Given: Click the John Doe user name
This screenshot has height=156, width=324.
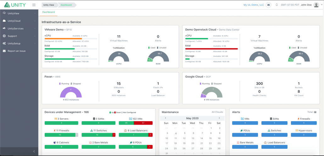Looking at the screenshot, I should click(306, 5).
